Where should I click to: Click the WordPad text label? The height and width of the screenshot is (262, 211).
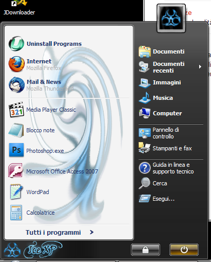pos(37,192)
